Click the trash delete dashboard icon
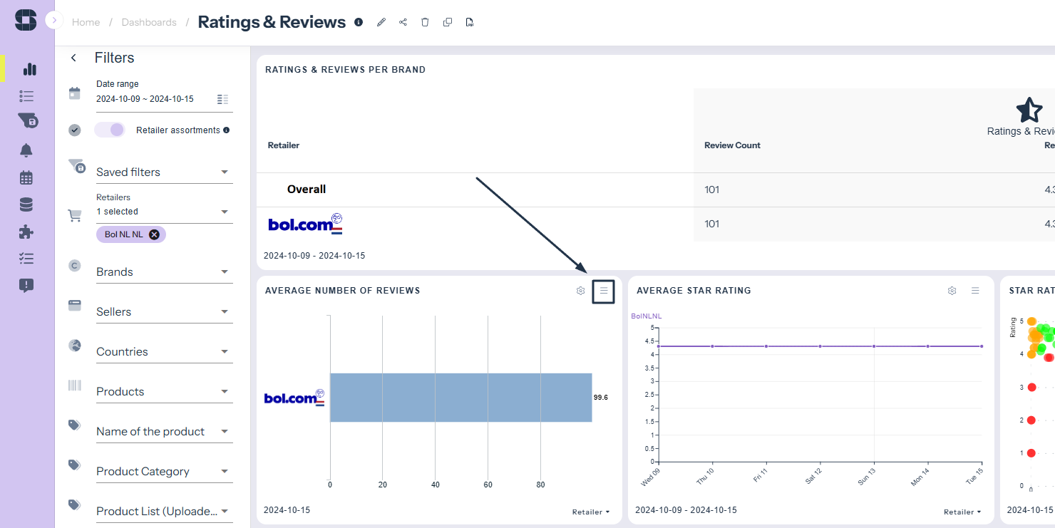Viewport: 1055px width, 528px height. pyautogui.click(x=425, y=22)
